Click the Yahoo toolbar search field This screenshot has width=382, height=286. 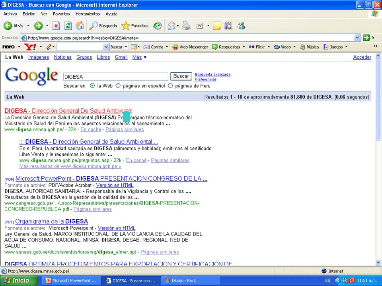[80, 47]
